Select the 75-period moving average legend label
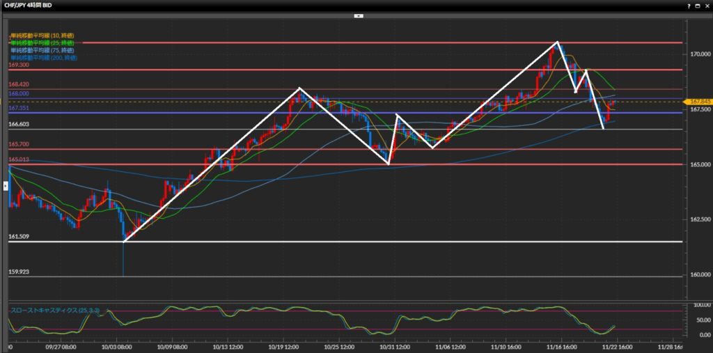The image size is (713, 353). pos(42,50)
